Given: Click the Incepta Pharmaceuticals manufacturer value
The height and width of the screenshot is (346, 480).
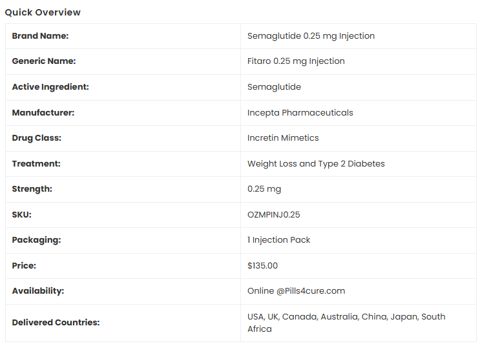Looking at the screenshot, I should (x=300, y=113).
